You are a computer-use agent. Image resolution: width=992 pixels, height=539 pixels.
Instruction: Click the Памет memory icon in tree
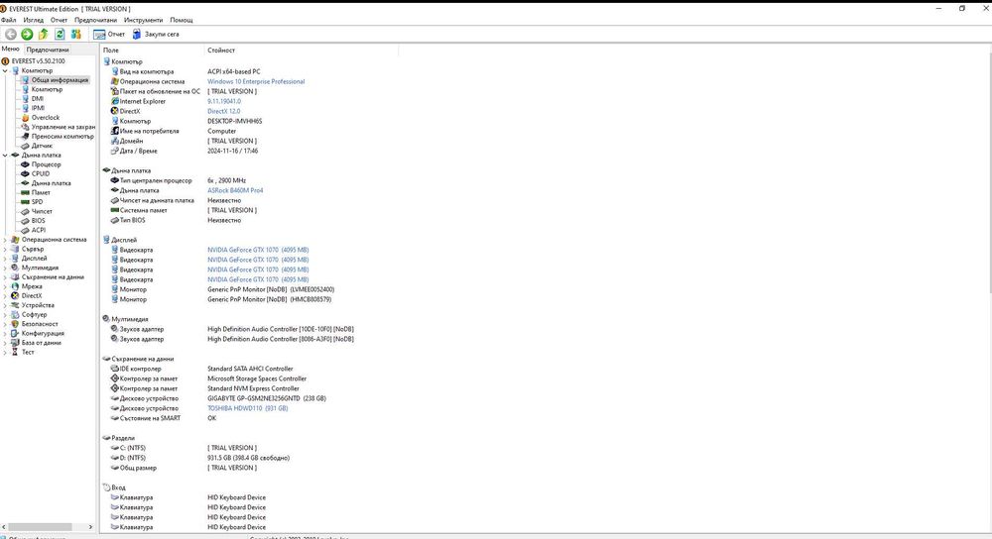tap(26, 193)
